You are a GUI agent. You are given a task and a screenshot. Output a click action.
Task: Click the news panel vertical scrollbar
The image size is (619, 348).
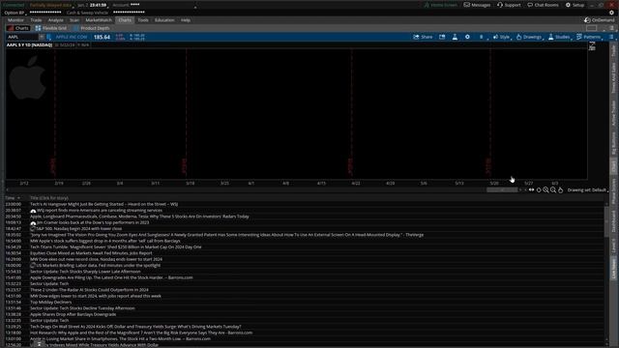pyautogui.click(x=606, y=221)
